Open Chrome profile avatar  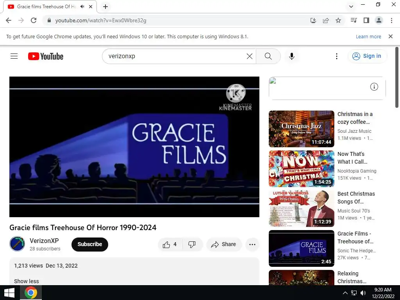[379, 20]
